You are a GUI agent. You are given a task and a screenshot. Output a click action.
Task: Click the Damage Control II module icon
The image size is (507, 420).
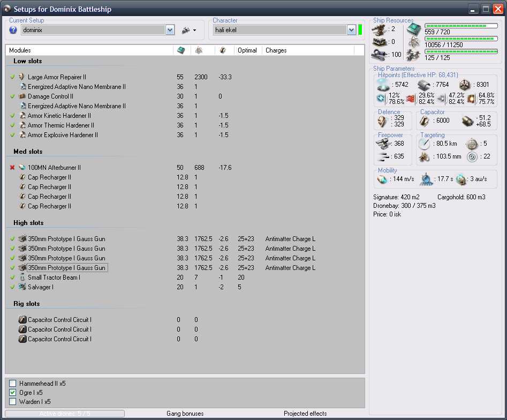pos(22,96)
